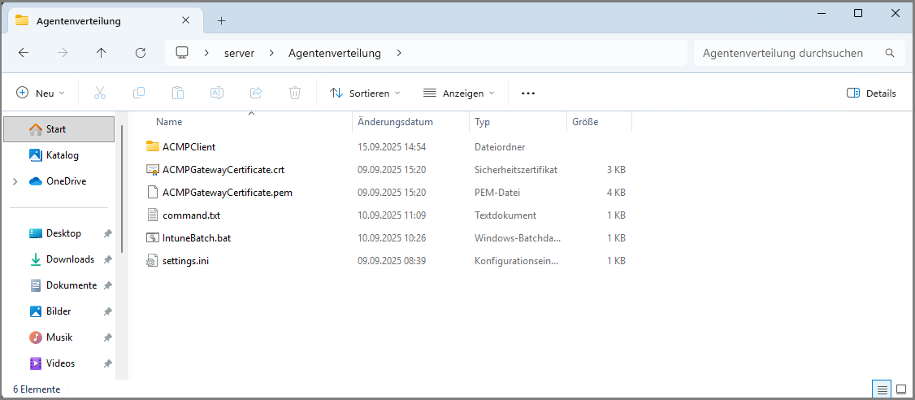This screenshot has width=915, height=400.
Task: Open the more options ellipsis menu
Action: coord(528,93)
